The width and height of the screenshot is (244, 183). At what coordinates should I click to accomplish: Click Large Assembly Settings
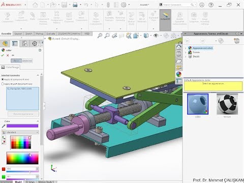pyautogui.click(x=205, y=19)
